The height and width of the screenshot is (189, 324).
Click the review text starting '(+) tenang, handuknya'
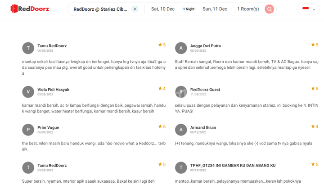coord(243,144)
